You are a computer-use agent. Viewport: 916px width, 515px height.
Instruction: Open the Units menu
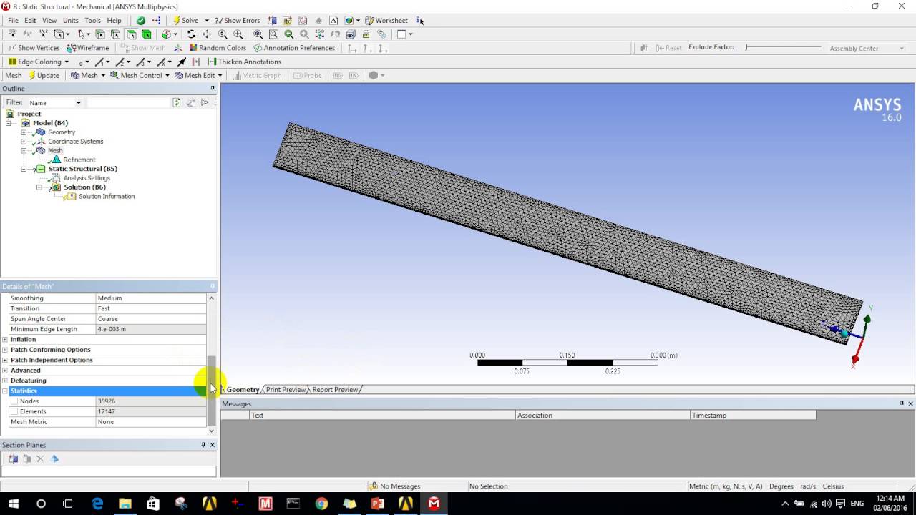70,20
